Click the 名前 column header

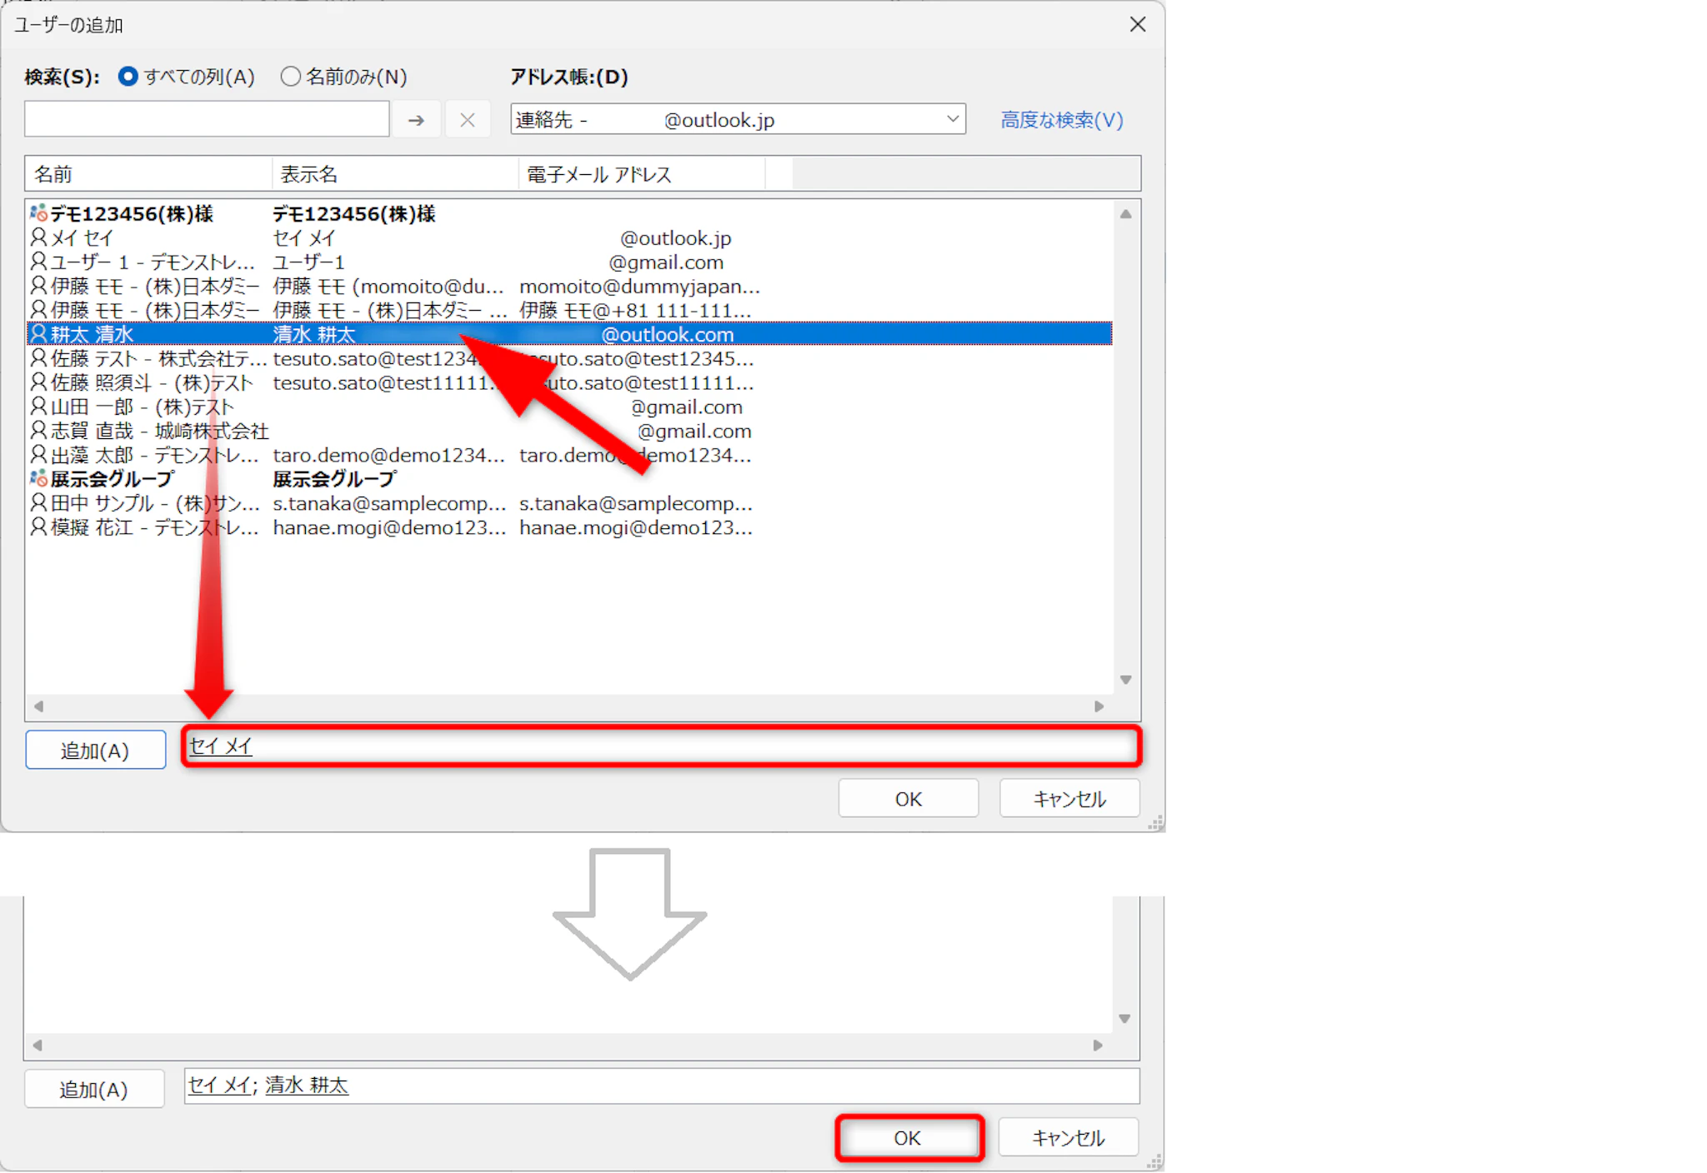[148, 174]
